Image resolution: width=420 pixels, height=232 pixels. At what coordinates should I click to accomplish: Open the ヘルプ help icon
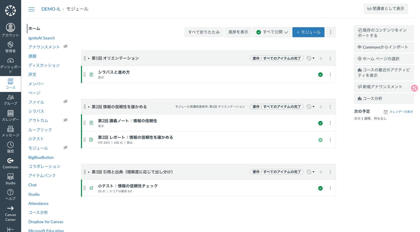[10, 192]
